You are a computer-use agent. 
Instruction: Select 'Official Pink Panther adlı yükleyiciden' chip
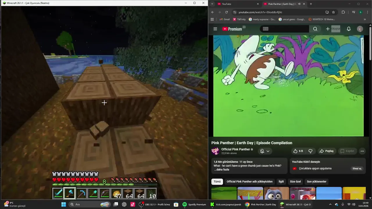click(250, 181)
